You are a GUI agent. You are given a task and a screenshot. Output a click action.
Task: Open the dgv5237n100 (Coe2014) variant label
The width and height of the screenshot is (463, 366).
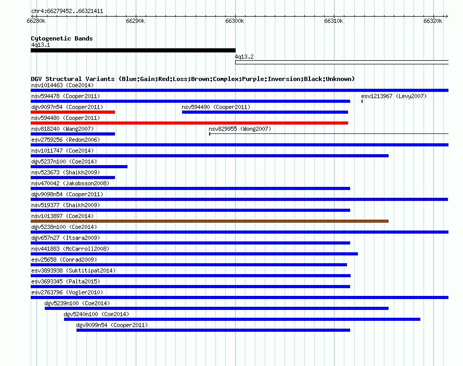point(64,161)
